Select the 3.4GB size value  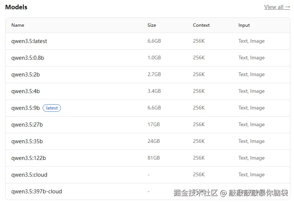point(154,91)
